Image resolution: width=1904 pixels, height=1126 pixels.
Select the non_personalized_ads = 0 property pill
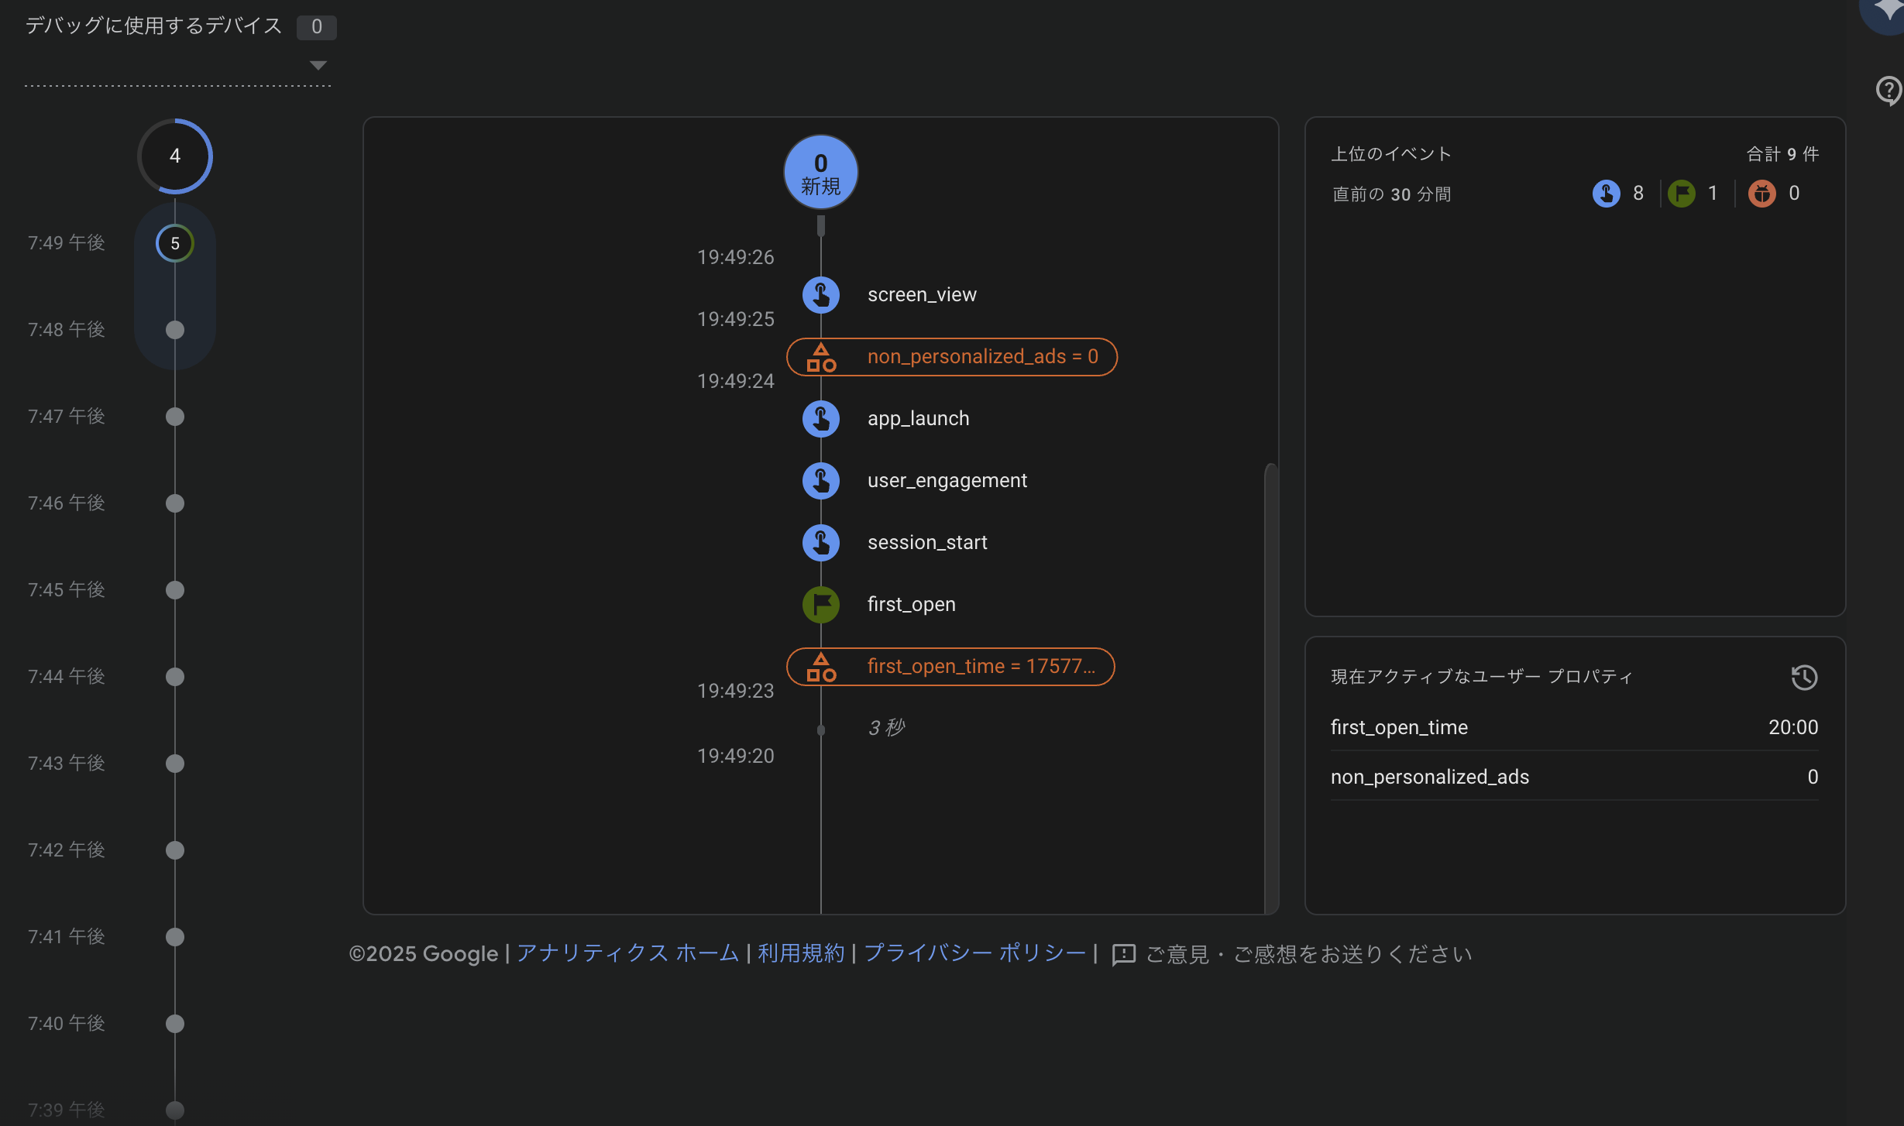tap(952, 357)
